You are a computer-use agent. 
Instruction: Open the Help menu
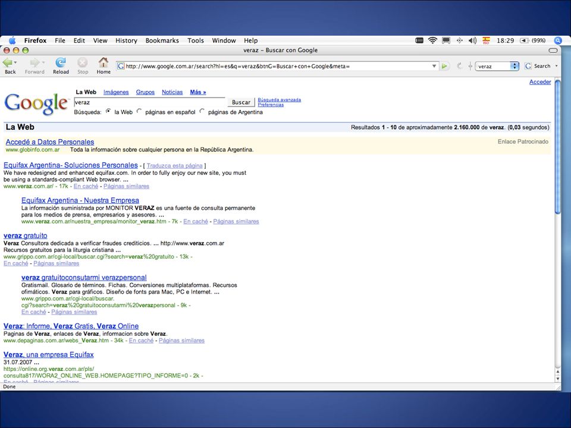coord(250,40)
